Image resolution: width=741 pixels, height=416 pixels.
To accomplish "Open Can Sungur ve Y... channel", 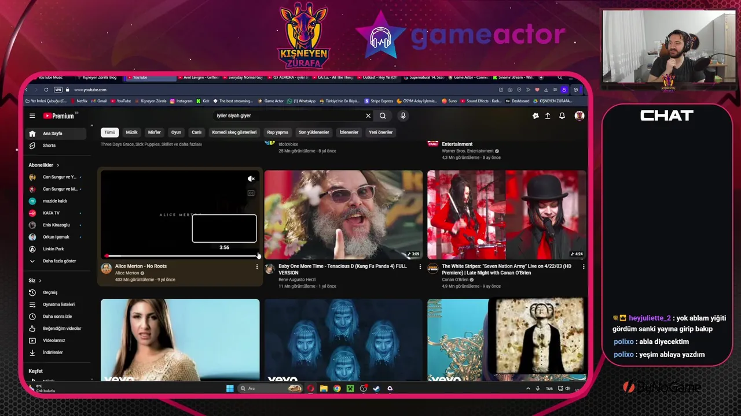I will click(57, 177).
